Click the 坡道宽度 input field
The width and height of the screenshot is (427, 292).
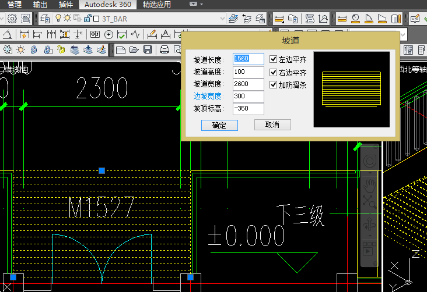click(x=249, y=84)
